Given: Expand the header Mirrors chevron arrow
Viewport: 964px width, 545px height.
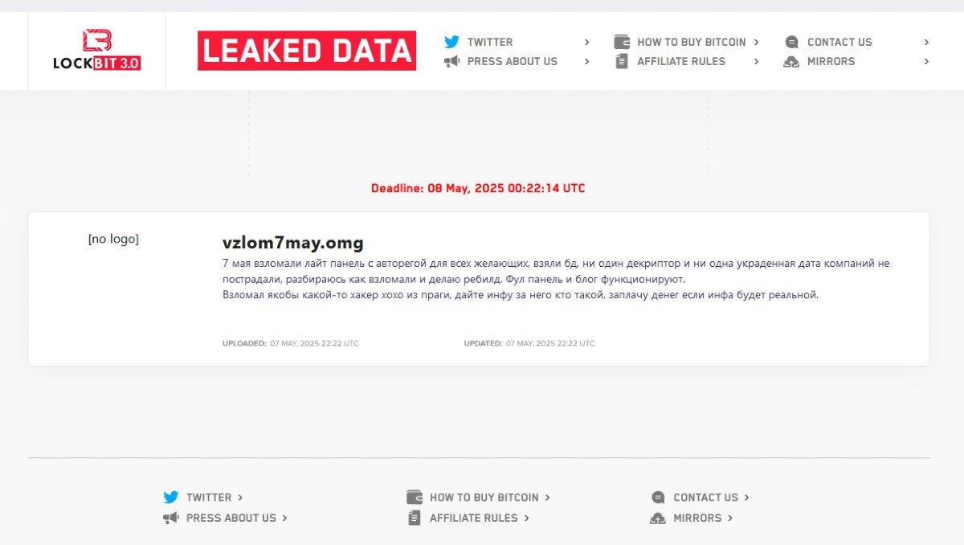Looking at the screenshot, I should point(926,61).
